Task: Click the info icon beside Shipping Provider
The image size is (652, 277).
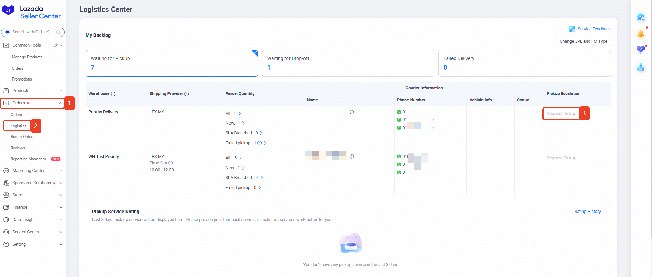Action: pos(187,94)
